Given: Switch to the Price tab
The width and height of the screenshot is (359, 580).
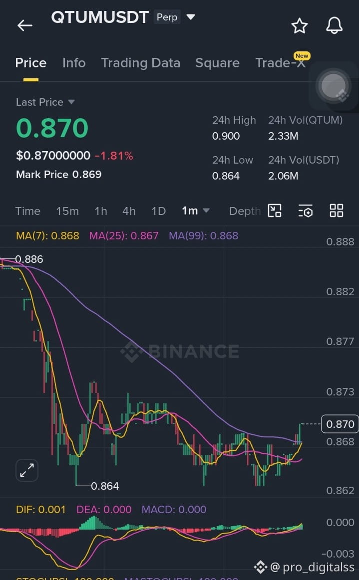Looking at the screenshot, I should coord(31,63).
